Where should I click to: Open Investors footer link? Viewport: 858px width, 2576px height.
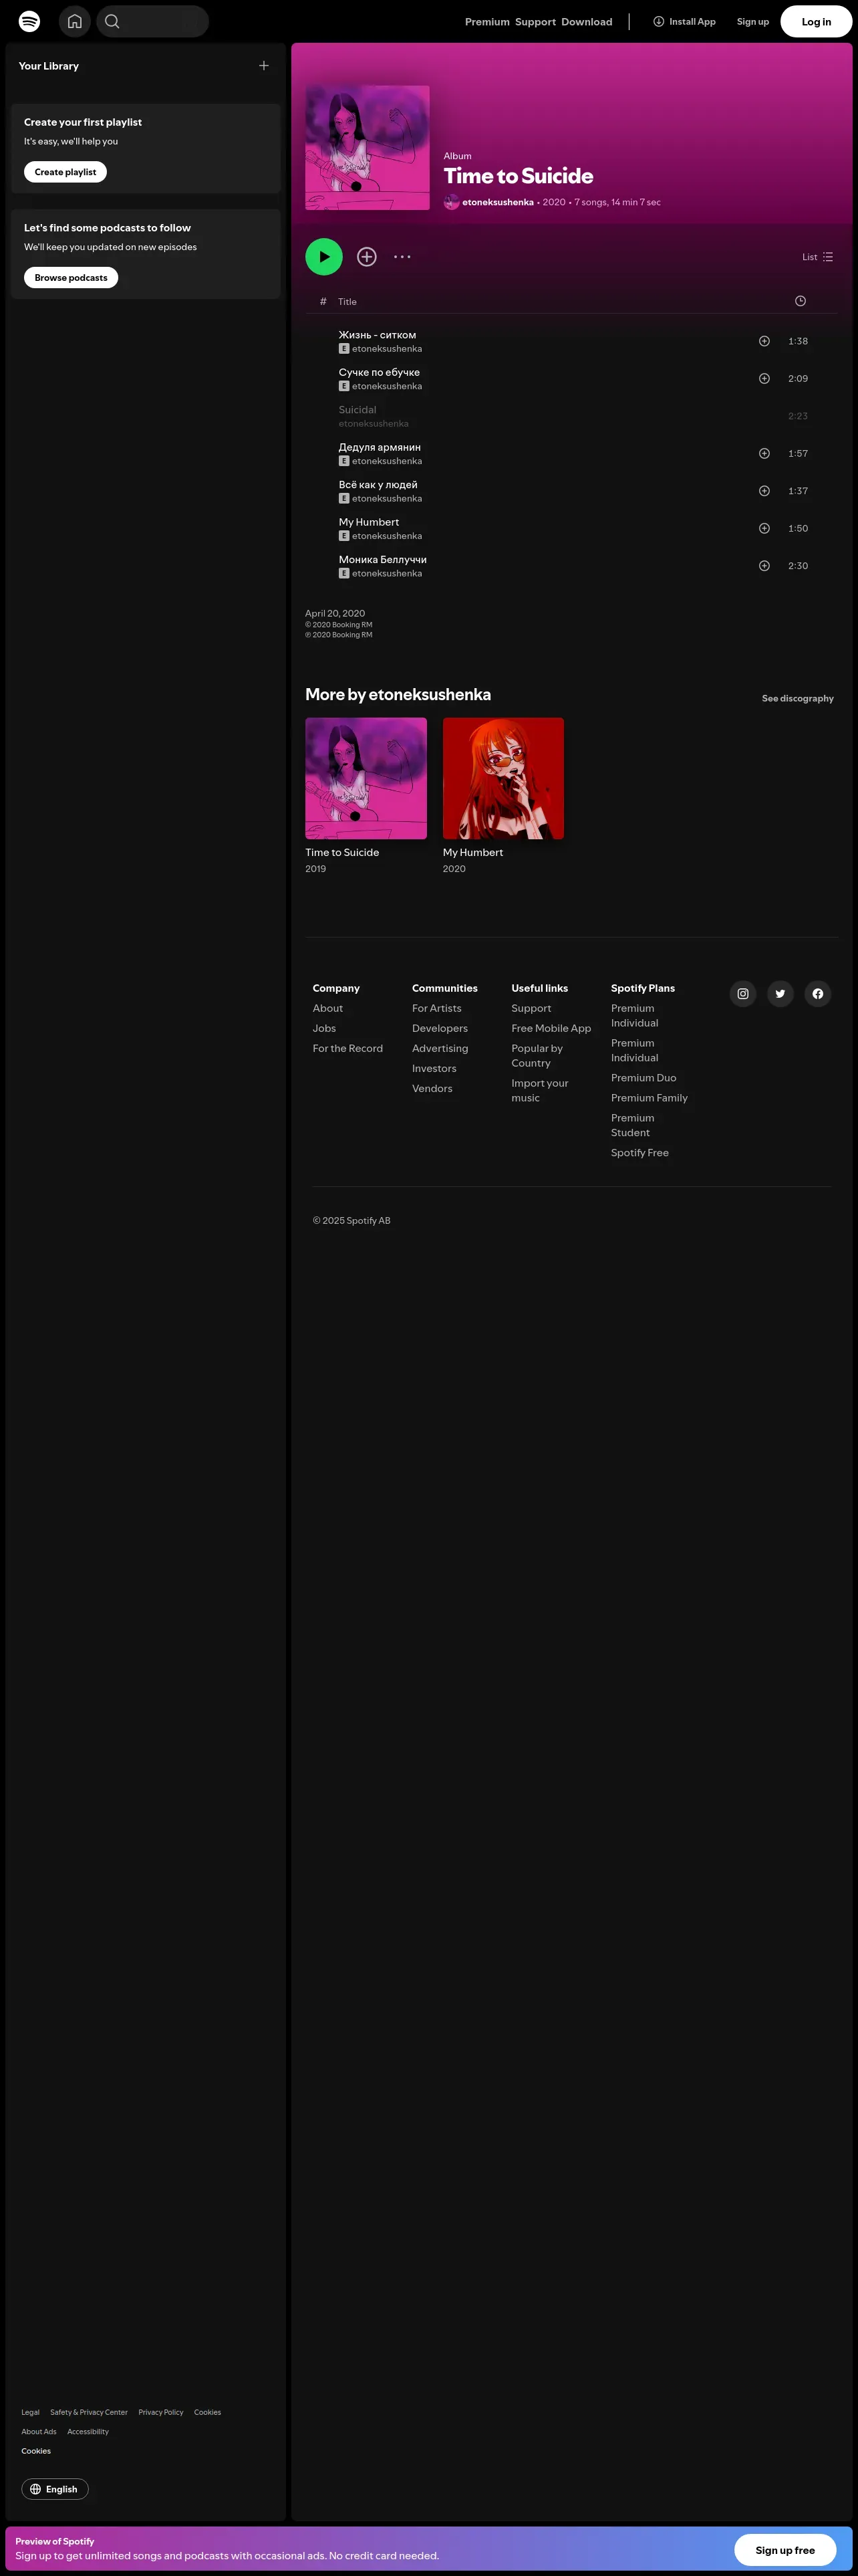point(434,1068)
